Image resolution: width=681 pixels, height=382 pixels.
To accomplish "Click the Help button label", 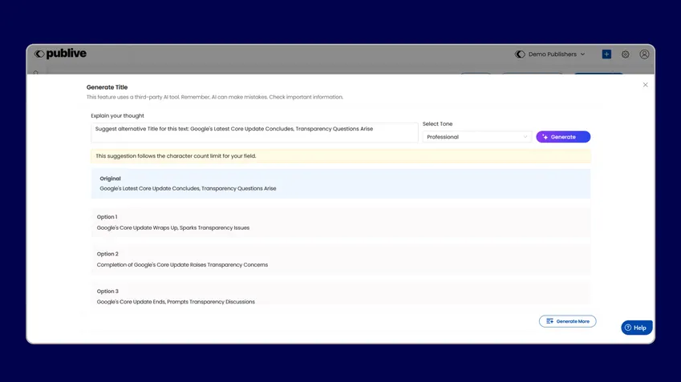I will tap(640, 328).
